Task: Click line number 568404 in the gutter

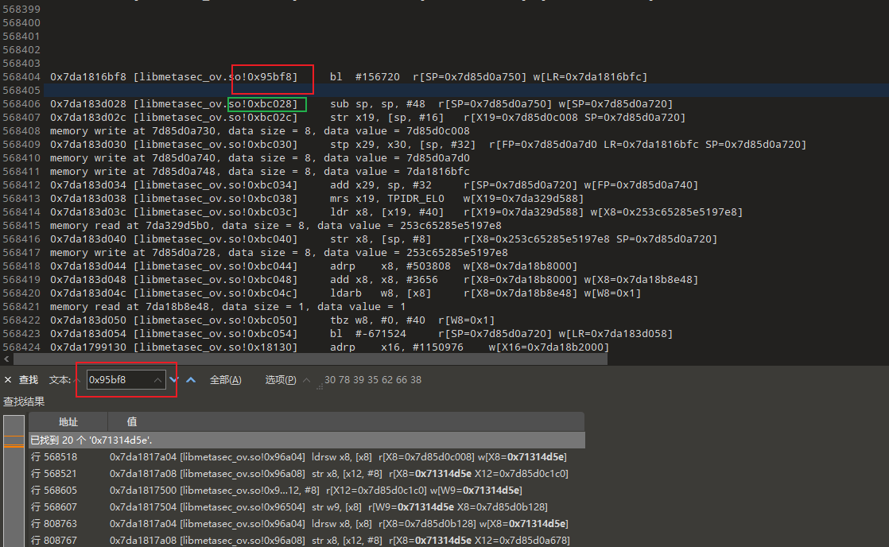Action: (21, 77)
